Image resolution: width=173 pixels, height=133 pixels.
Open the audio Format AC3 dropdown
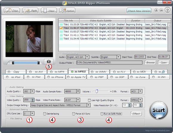[140, 91]
